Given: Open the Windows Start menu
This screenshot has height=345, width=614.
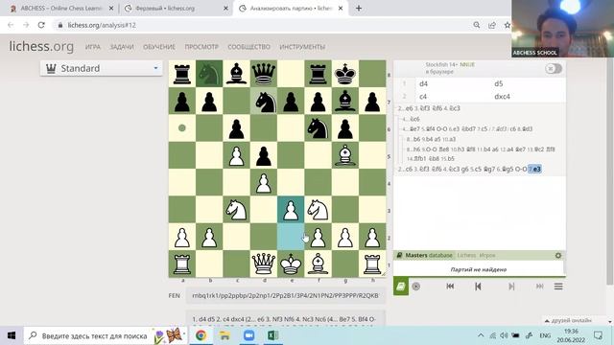Looking at the screenshot, I should [x=12, y=335].
